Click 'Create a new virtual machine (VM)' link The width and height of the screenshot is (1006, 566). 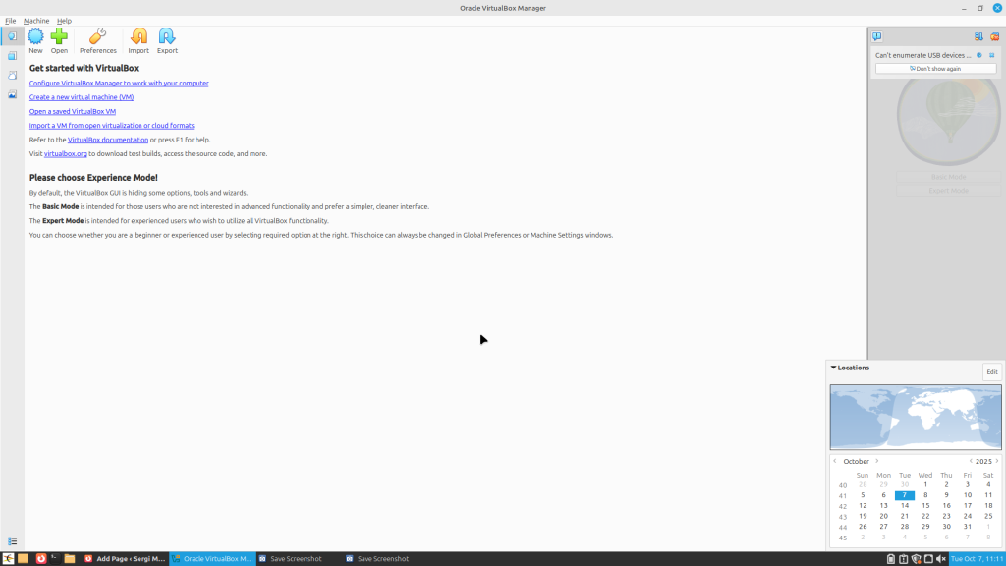coord(82,97)
